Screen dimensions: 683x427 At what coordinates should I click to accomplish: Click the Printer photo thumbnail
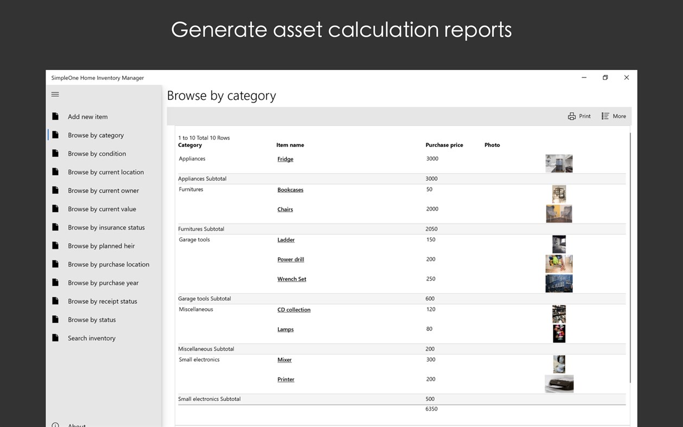click(x=559, y=384)
